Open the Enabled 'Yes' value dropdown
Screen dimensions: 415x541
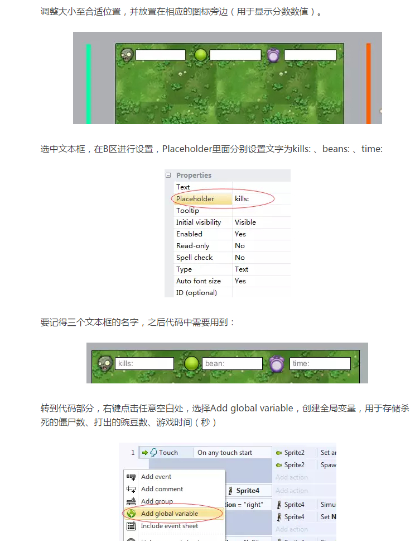pos(261,234)
